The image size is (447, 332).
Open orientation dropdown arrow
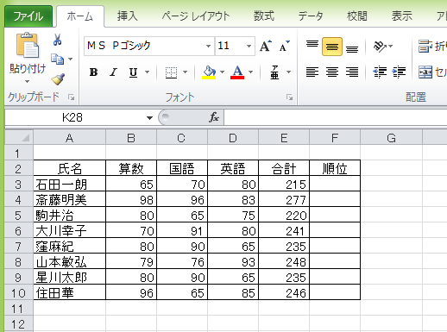click(x=391, y=46)
